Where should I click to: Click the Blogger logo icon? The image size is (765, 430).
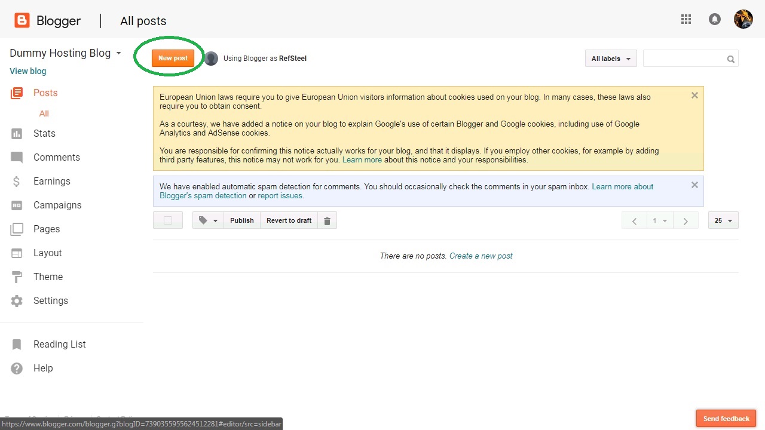pos(22,21)
